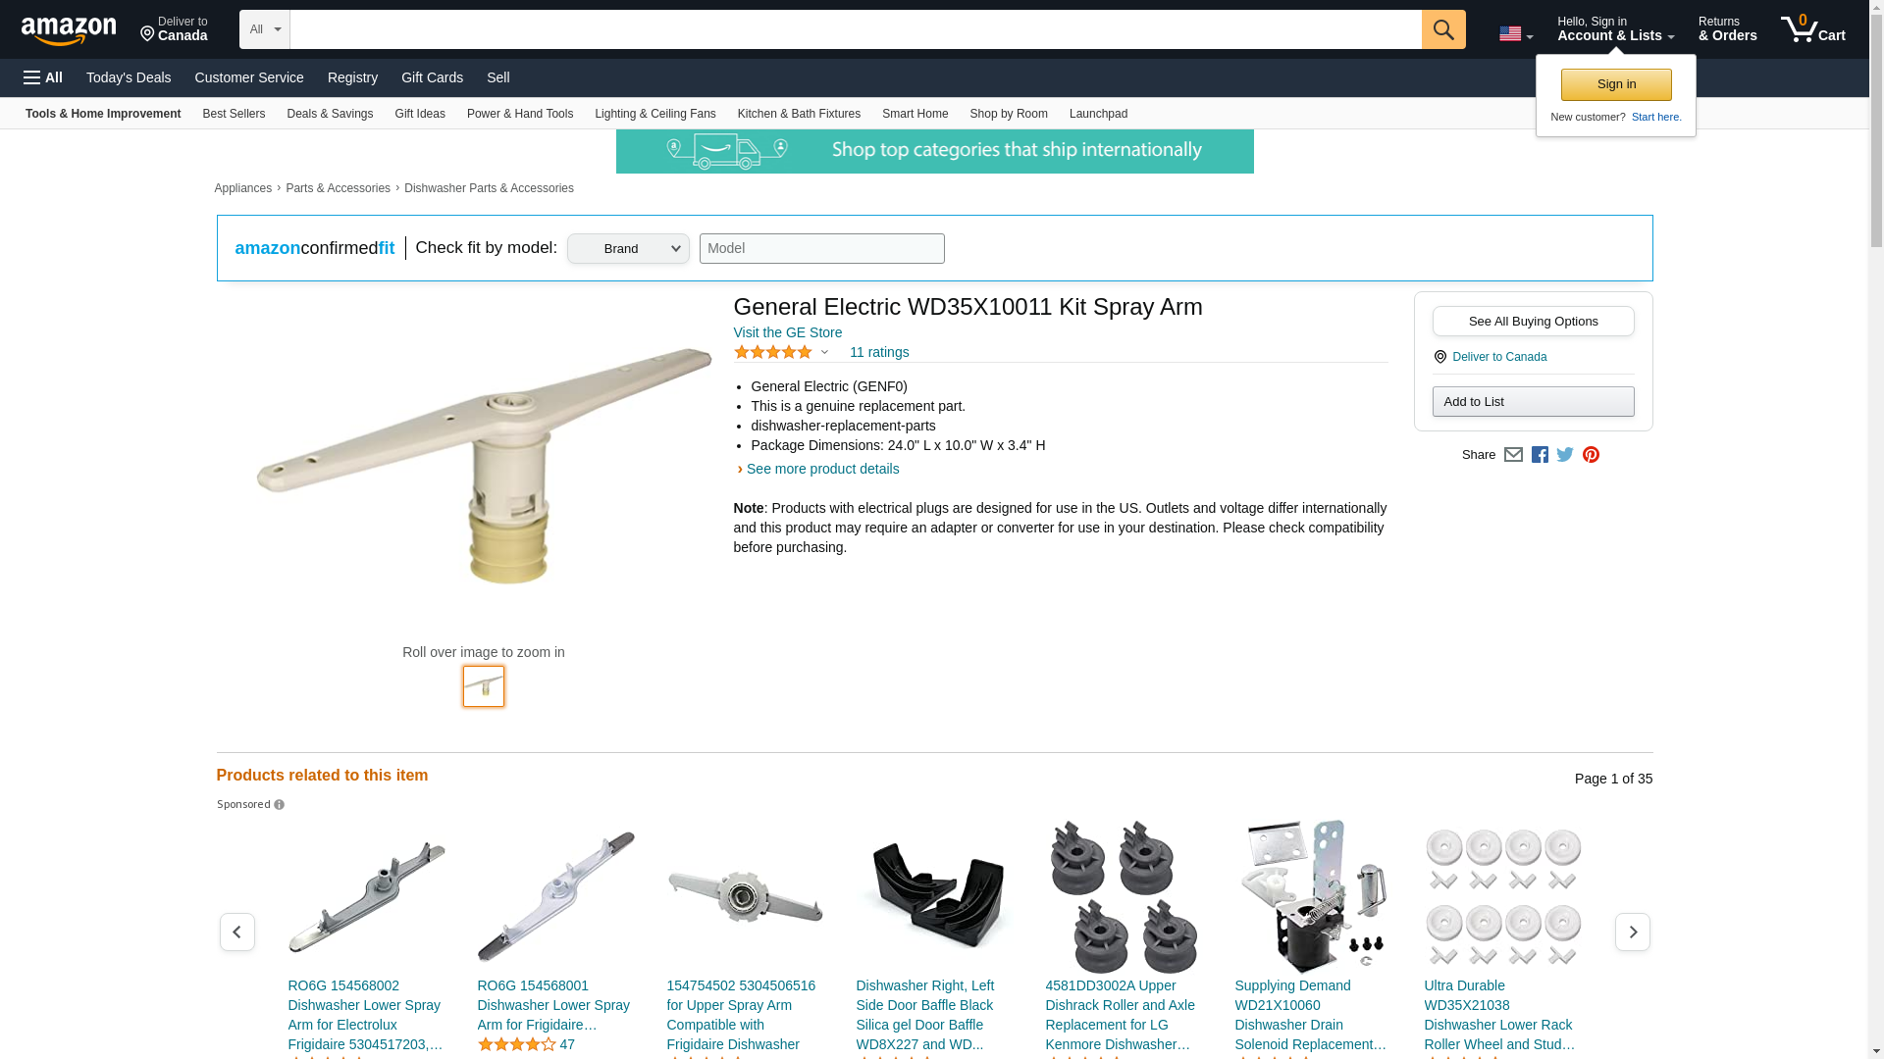Viewport: 1884px width, 1059px height.
Task: Click into the Model input field
Action: coord(821,248)
